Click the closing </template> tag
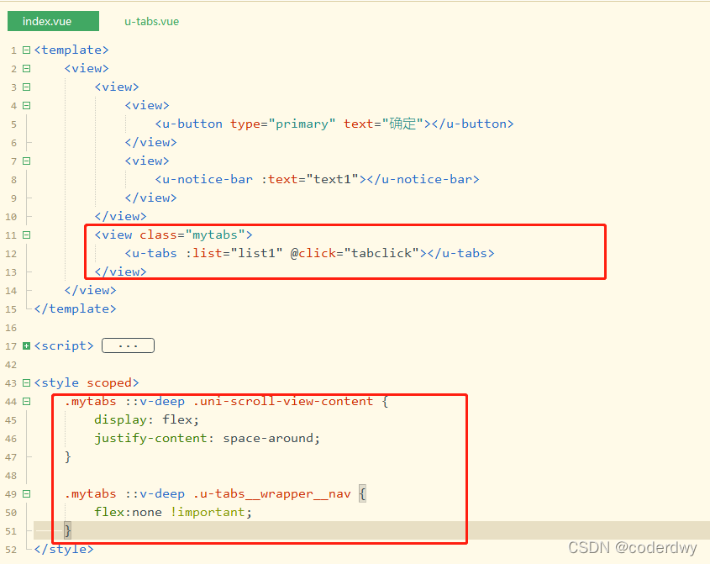Viewport: 710px width, 564px height. (x=75, y=309)
